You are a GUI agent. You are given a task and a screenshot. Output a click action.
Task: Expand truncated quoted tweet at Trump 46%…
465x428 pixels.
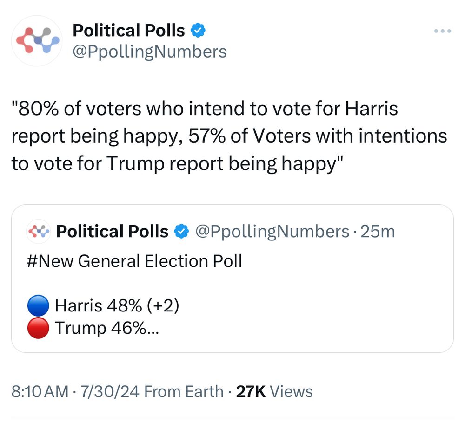(x=107, y=328)
